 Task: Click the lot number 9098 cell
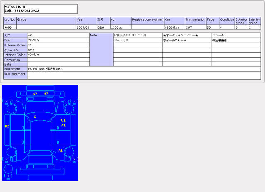click(10, 27)
